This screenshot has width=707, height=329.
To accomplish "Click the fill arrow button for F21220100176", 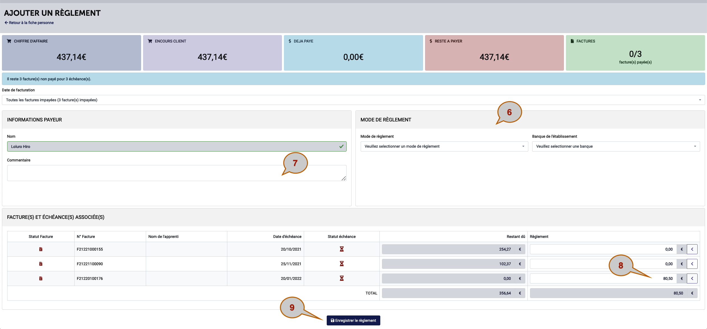I will 692,278.
